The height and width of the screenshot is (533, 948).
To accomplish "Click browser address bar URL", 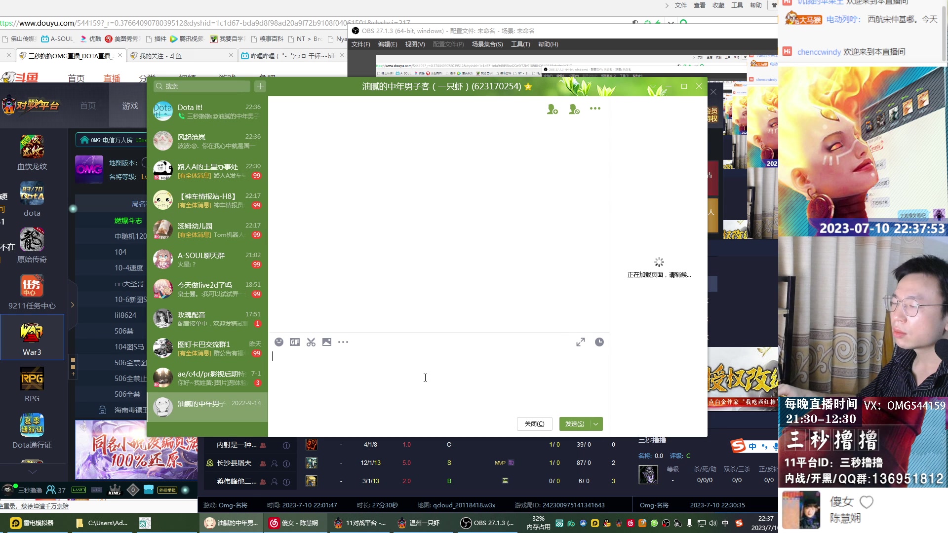I will click(205, 23).
